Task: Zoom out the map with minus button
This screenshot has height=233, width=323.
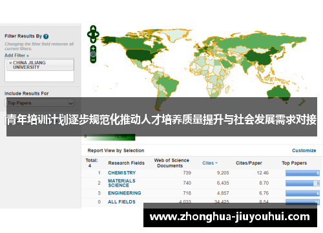Action: [x=93, y=60]
